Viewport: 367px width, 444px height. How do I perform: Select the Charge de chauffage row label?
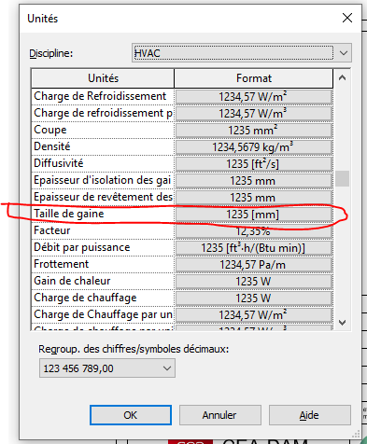(x=103, y=298)
